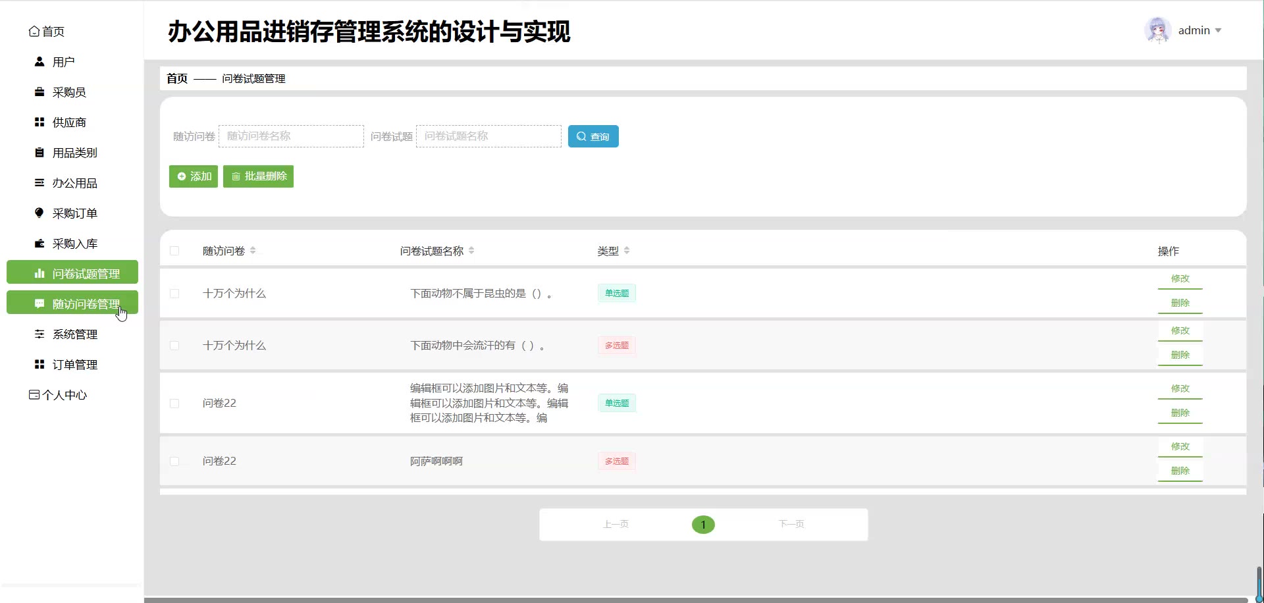Open the admin user dropdown arrow
This screenshot has width=1264, height=603.
click(1218, 31)
